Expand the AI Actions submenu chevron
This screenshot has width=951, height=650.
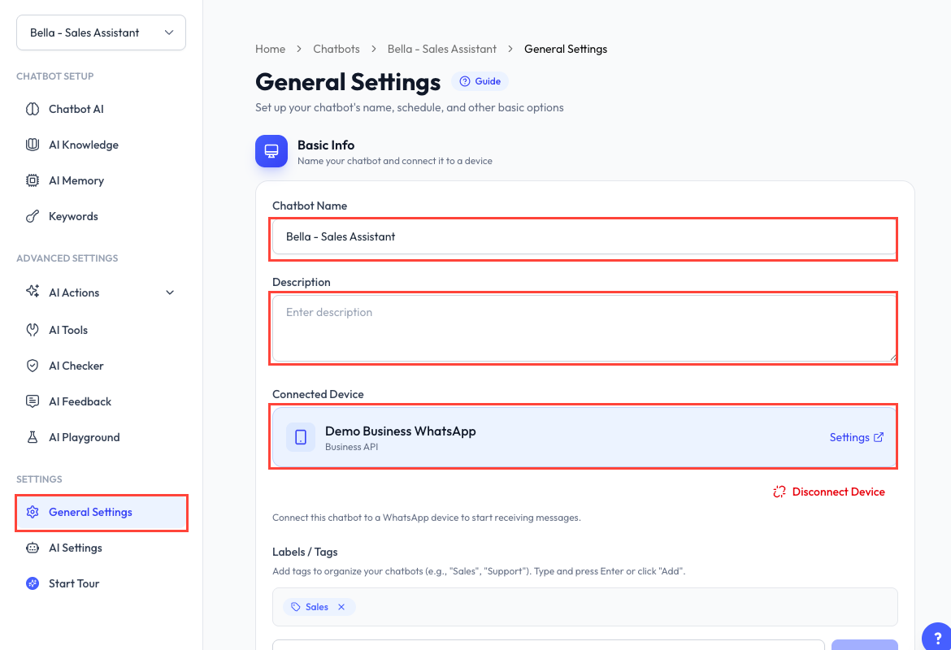[170, 292]
